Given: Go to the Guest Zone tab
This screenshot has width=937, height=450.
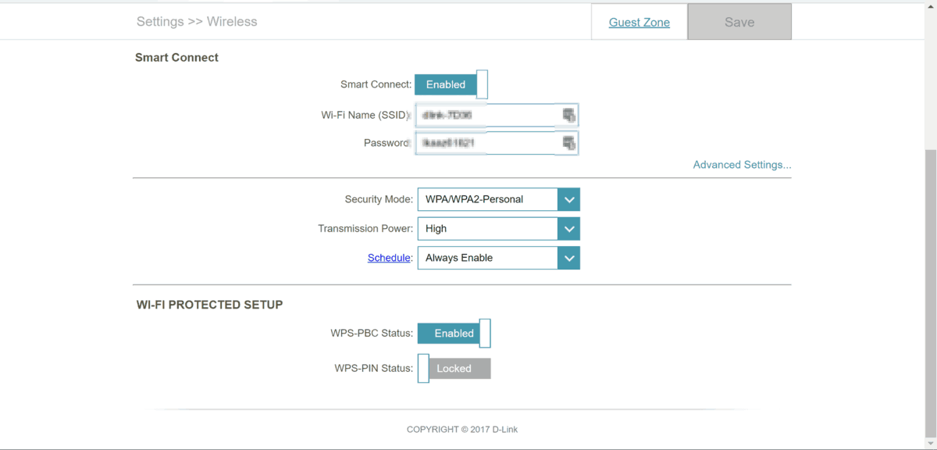Looking at the screenshot, I should 640,22.
